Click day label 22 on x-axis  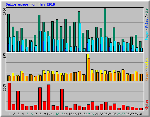[x=101, y=114]
